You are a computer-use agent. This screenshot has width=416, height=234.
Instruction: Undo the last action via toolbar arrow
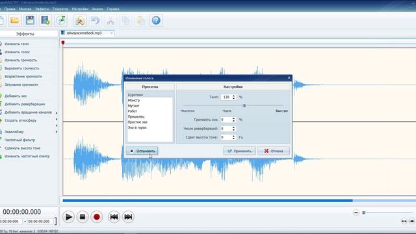click(96, 20)
